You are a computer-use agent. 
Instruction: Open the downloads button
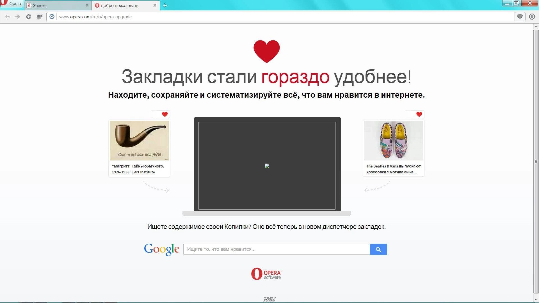pyautogui.click(x=532, y=17)
